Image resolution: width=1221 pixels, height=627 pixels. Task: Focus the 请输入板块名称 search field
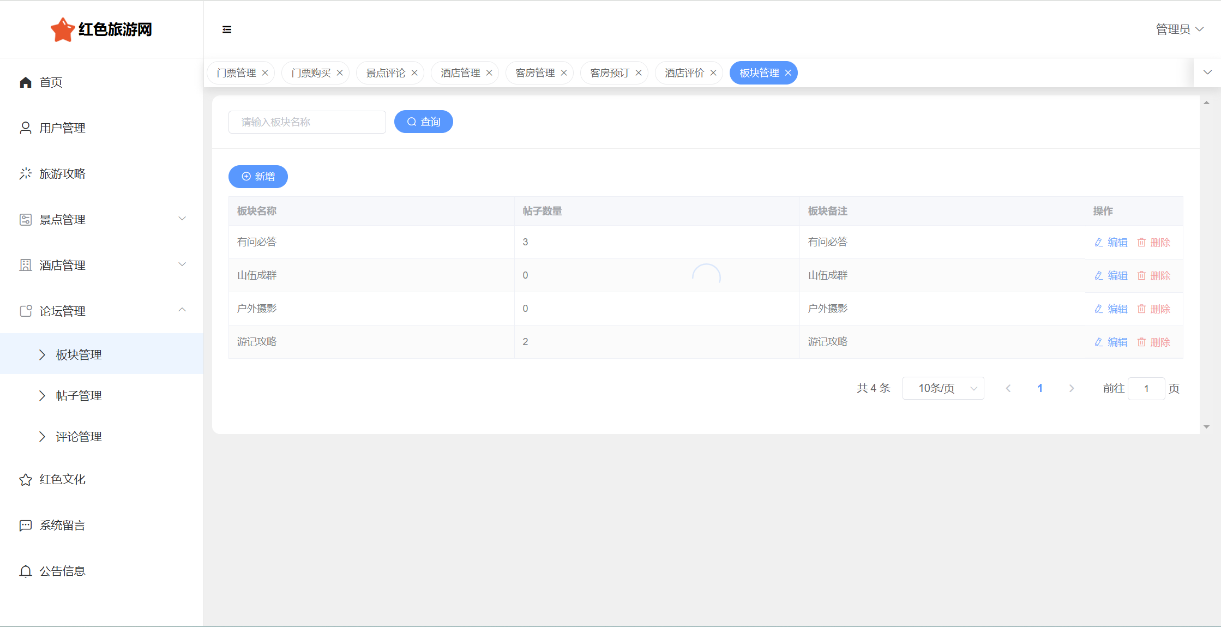307,122
